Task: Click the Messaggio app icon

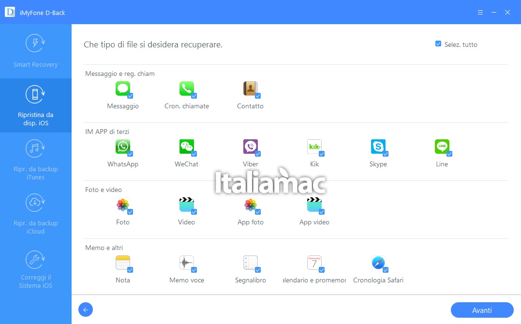Action: [x=122, y=88]
